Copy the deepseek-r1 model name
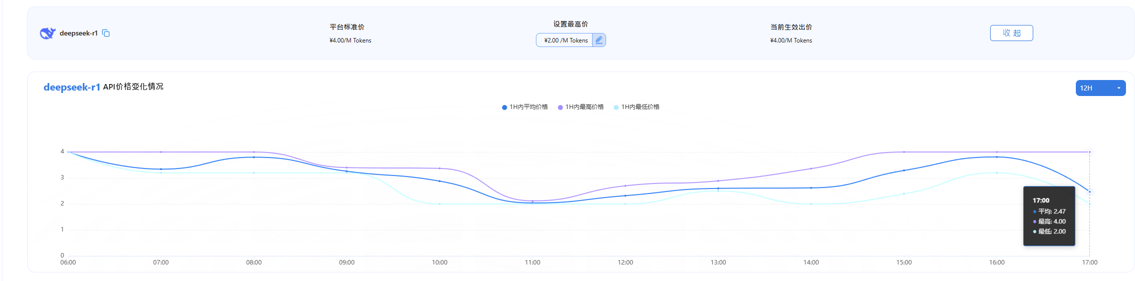The width and height of the screenshot is (1135, 281). pos(106,33)
